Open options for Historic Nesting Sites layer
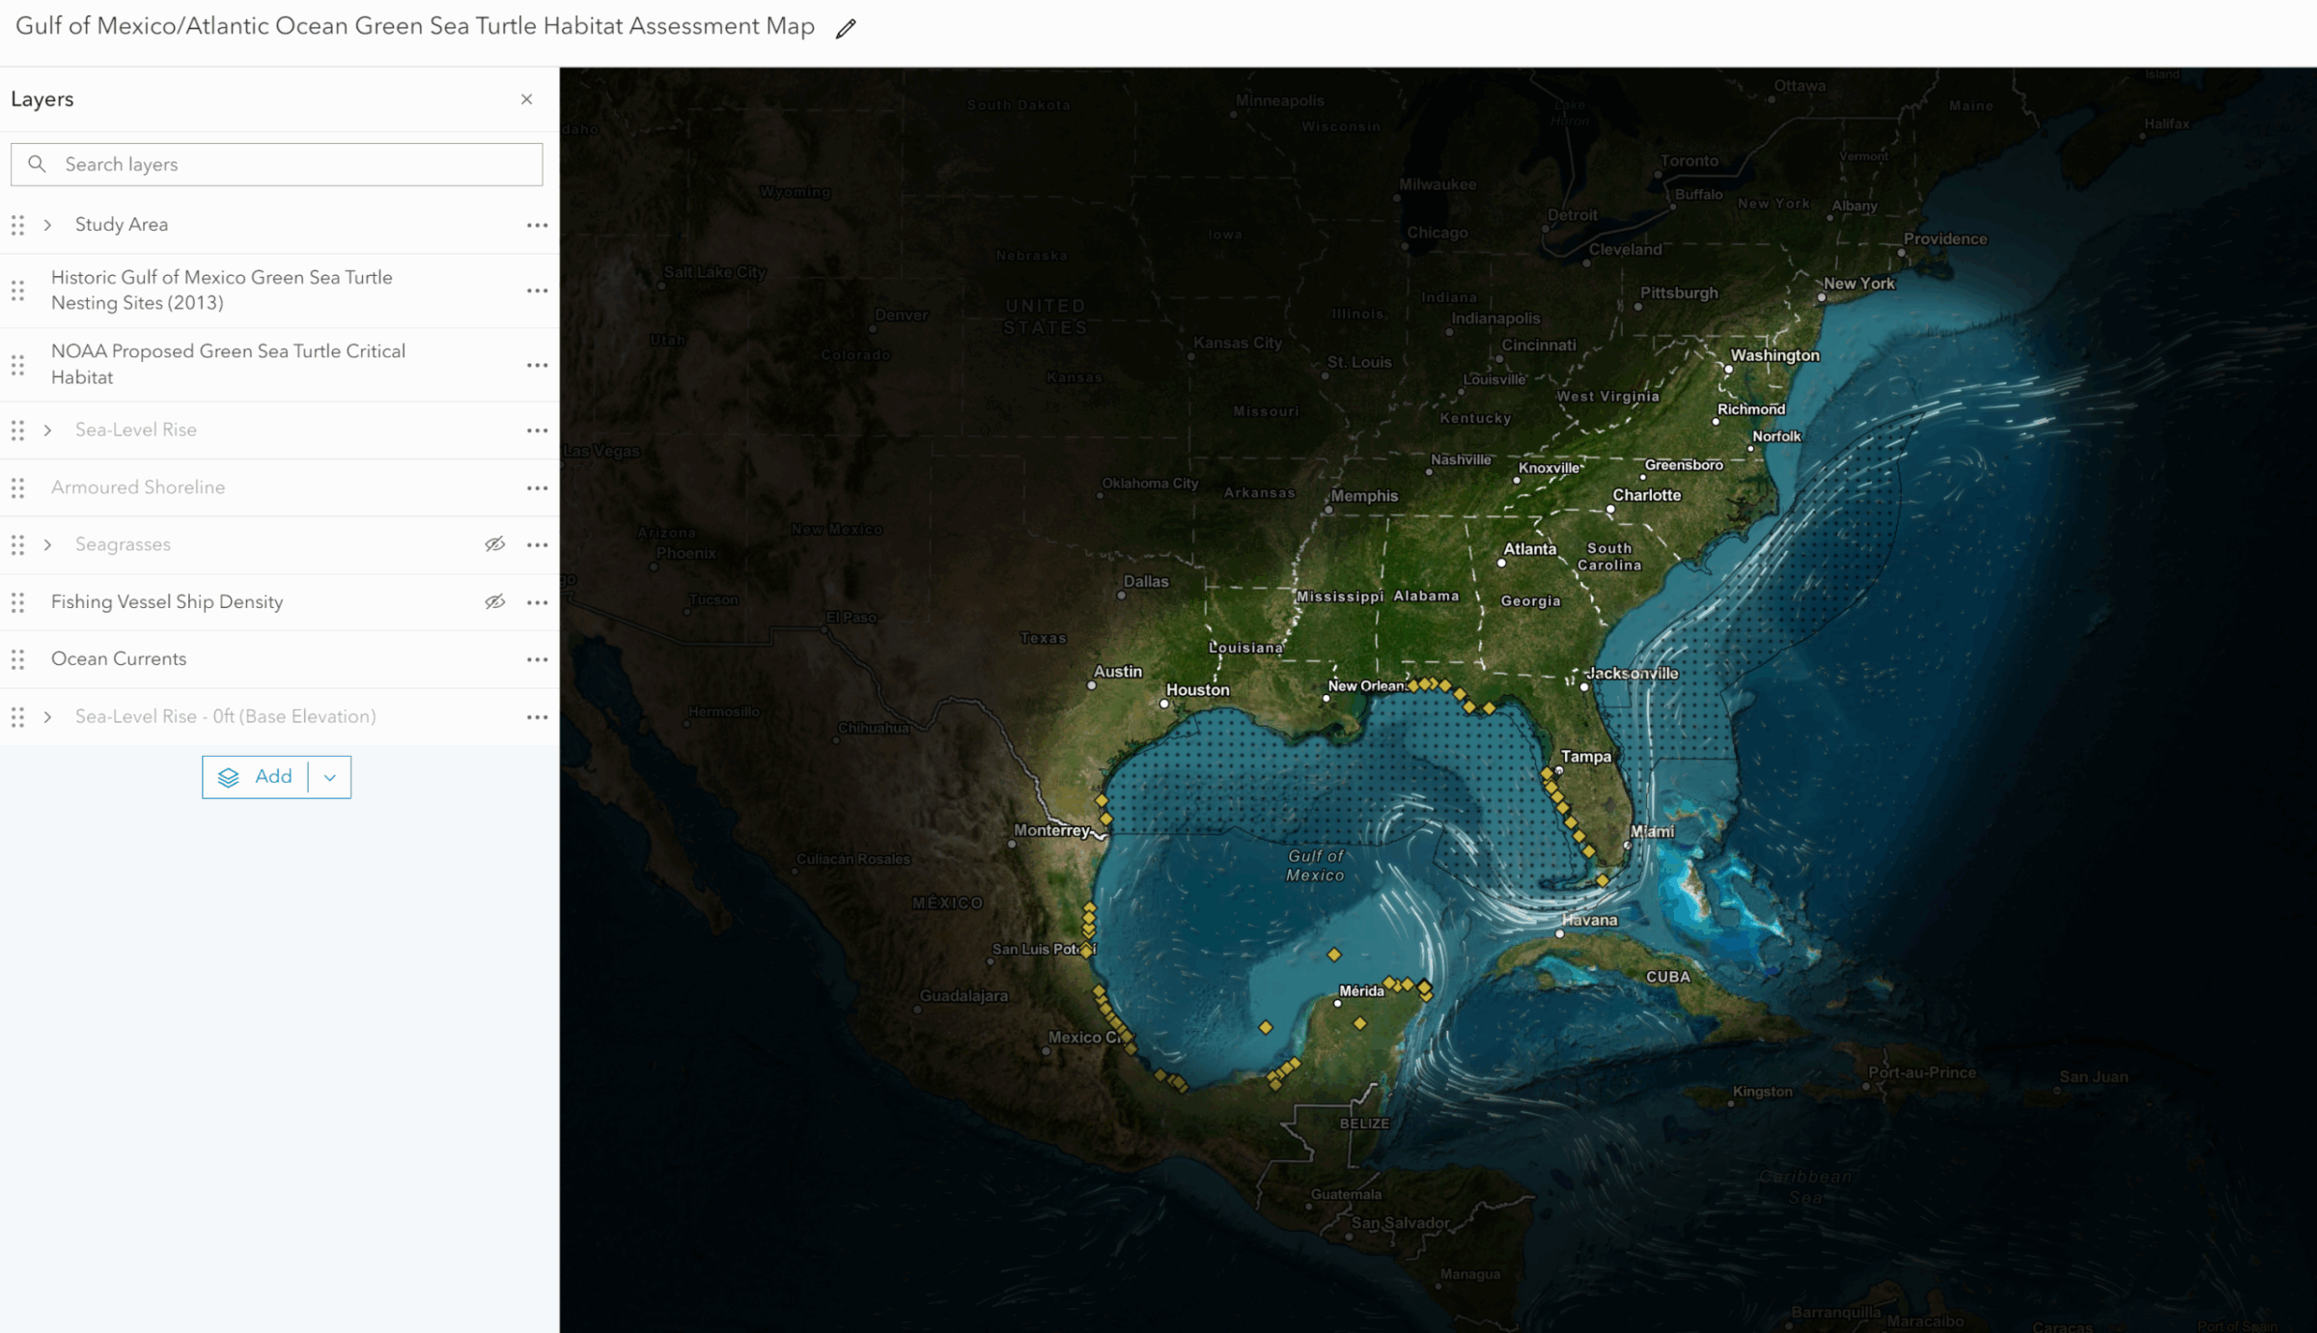The image size is (2317, 1333). tap(538, 290)
